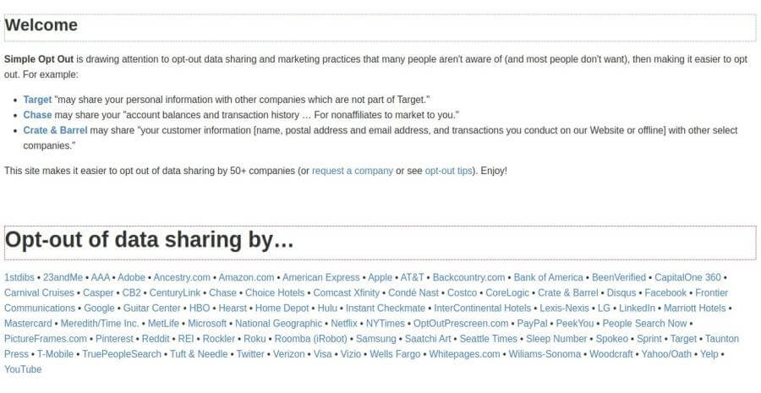The image size is (761, 393).
Task: Open the Carnival Cruises link
Action: (x=39, y=293)
